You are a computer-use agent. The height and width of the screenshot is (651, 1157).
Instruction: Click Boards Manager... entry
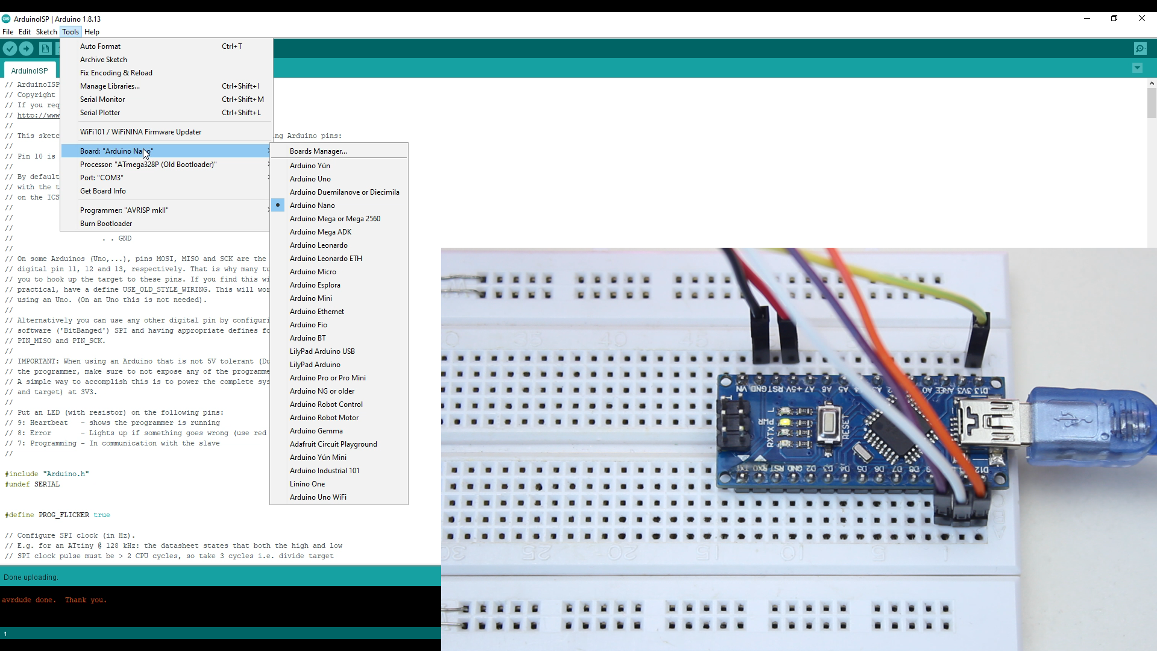pos(318,151)
